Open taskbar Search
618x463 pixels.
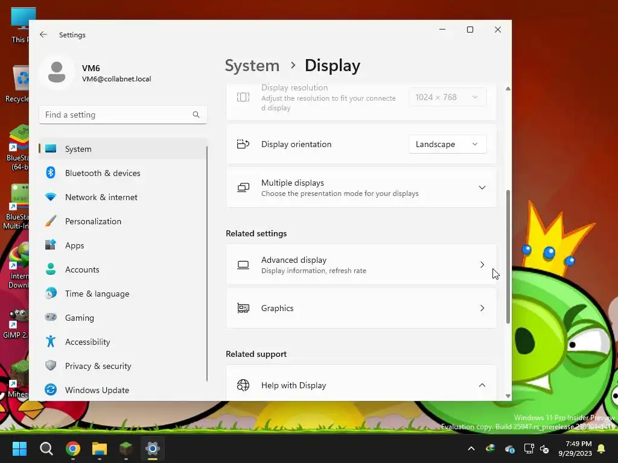(x=46, y=449)
